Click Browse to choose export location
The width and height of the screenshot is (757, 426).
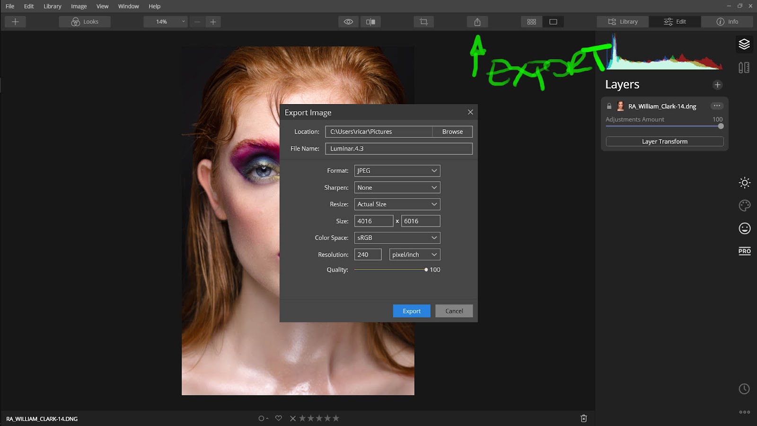coord(452,132)
